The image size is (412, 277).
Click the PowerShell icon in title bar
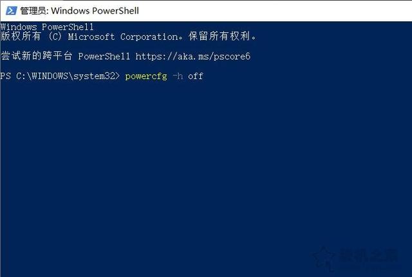point(12,11)
